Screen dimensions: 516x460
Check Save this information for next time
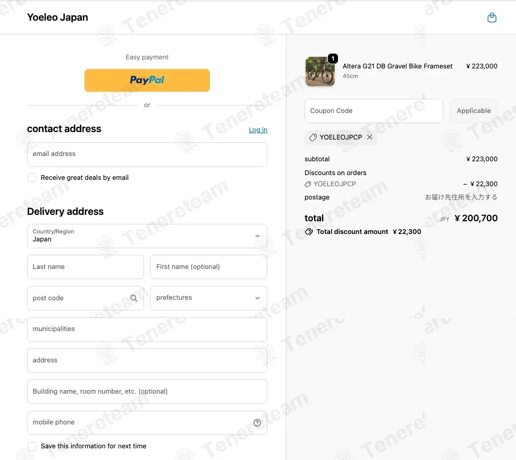point(32,446)
